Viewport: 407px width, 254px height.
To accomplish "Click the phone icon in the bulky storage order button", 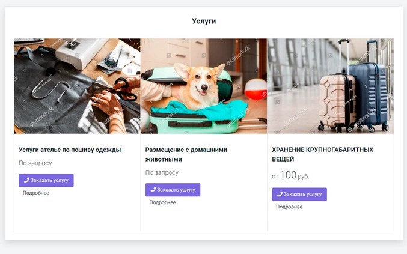I will coord(280,194).
